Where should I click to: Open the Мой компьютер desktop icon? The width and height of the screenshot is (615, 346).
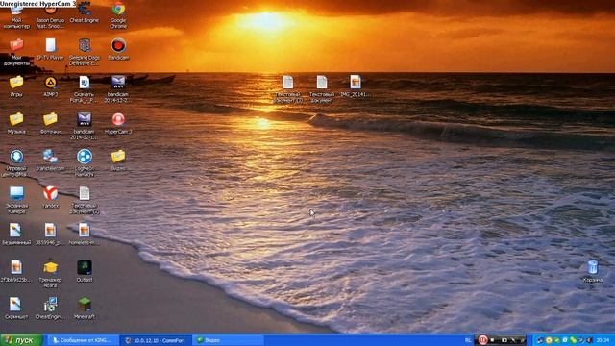tap(16, 17)
